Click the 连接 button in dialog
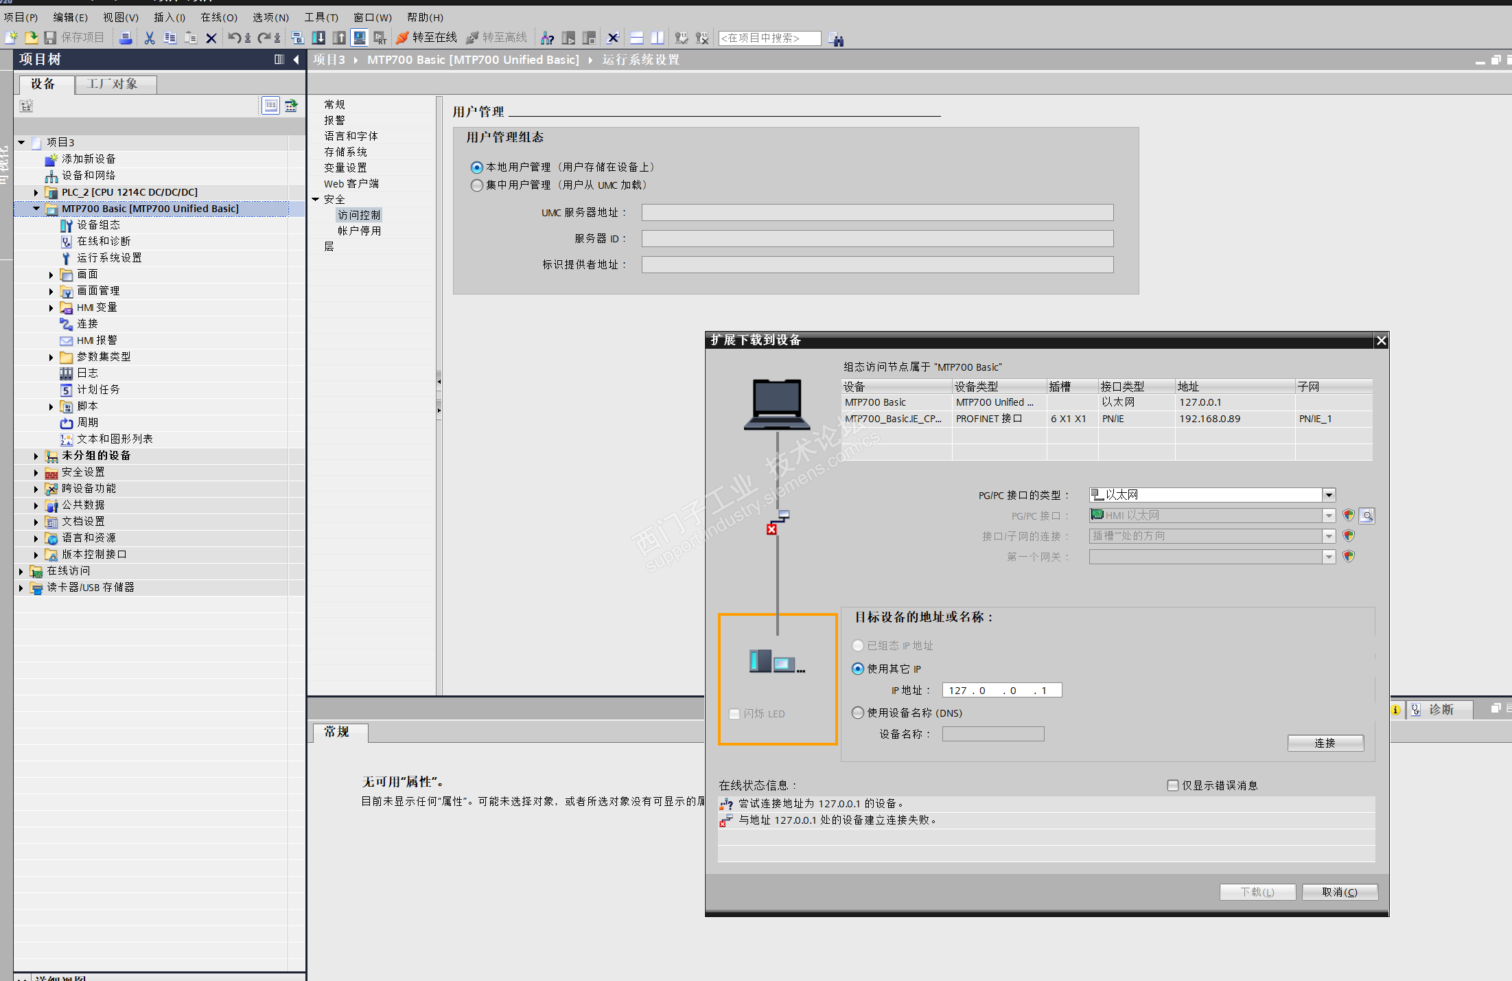 click(x=1325, y=743)
